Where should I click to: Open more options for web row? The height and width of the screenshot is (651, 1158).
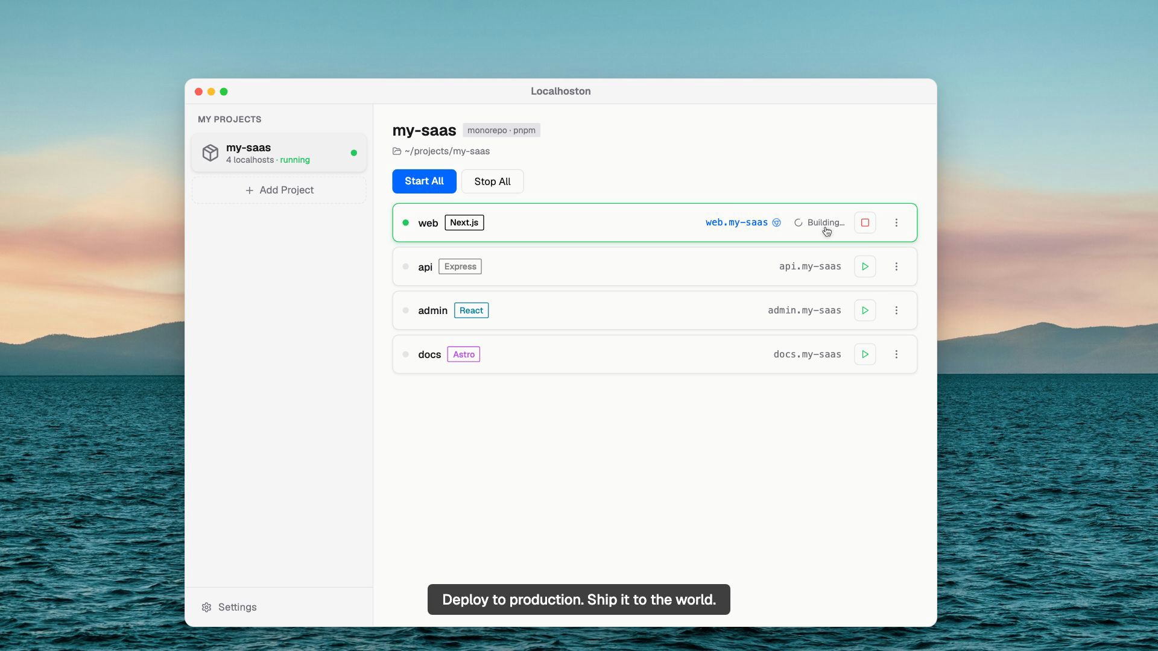pyautogui.click(x=896, y=222)
